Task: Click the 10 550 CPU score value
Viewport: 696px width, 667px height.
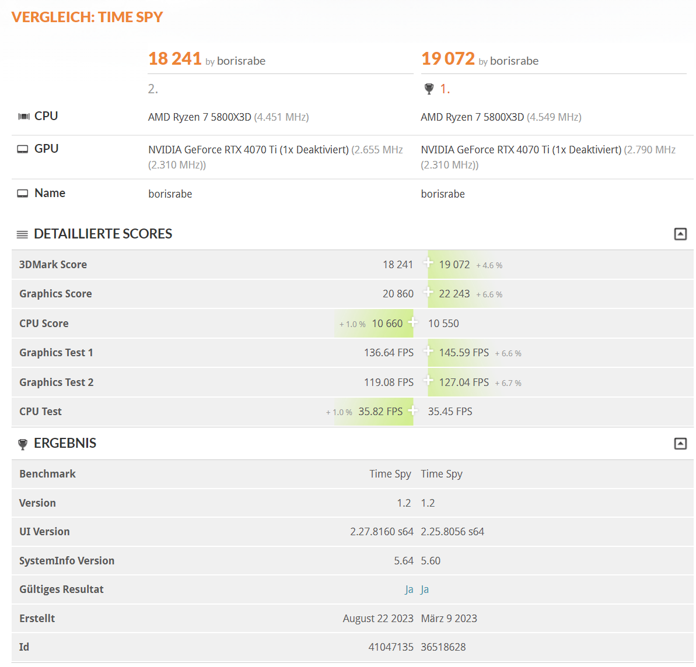Action: [443, 324]
